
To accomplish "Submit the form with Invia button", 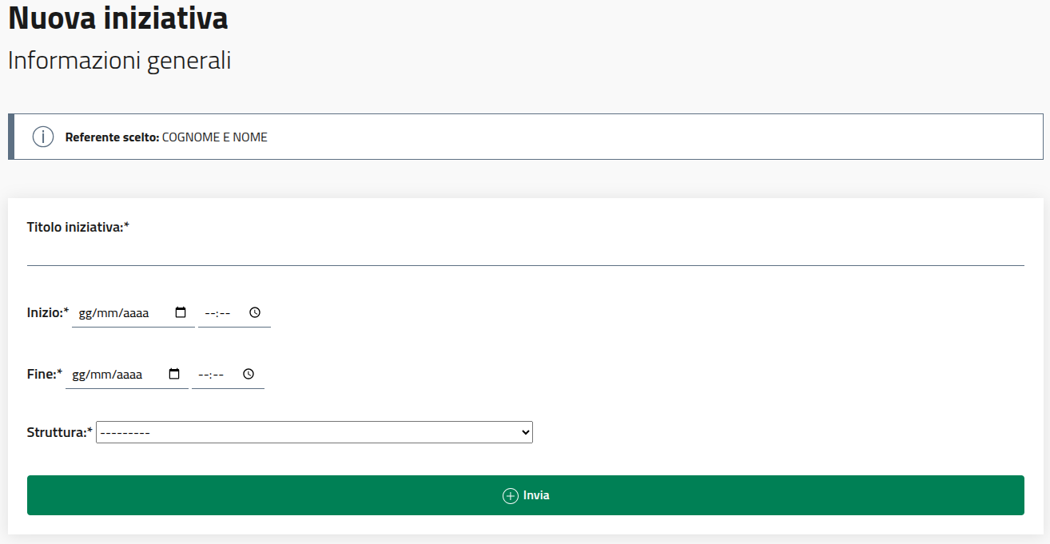I will pyautogui.click(x=526, y=495).
